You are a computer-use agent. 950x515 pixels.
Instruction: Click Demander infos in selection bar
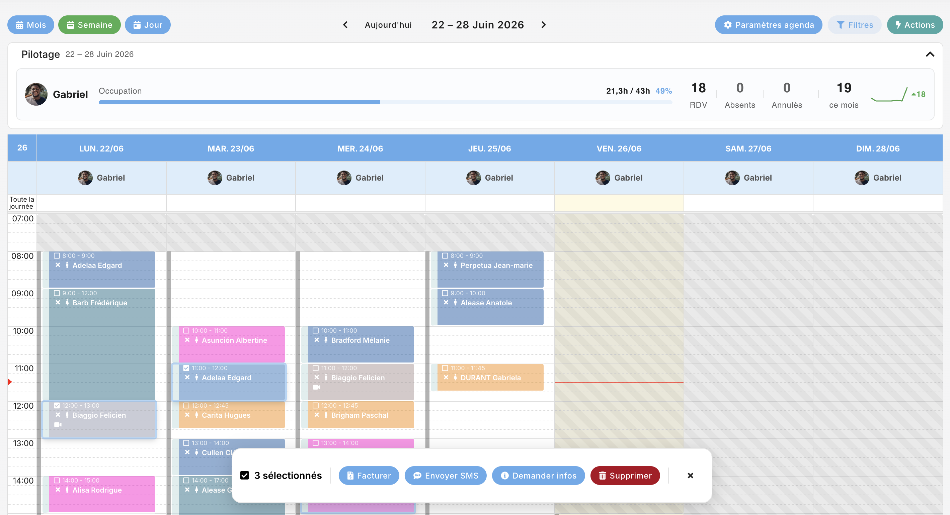coord(538,476)
